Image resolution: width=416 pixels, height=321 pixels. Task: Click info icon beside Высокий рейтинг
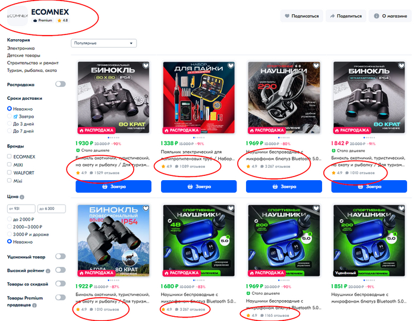pyautogui.click(x=48, y=271)
